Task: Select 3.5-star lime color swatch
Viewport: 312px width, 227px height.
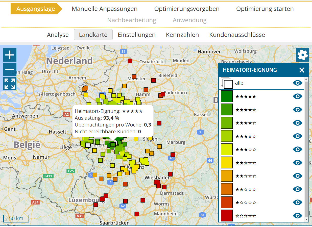Action: [x=227, y=136]
